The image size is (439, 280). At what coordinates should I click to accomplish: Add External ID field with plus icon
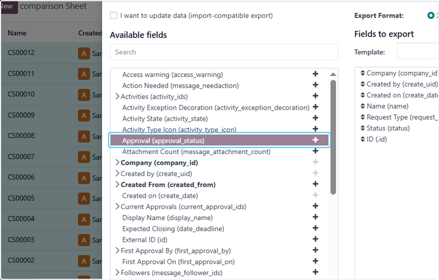(315, 239)
